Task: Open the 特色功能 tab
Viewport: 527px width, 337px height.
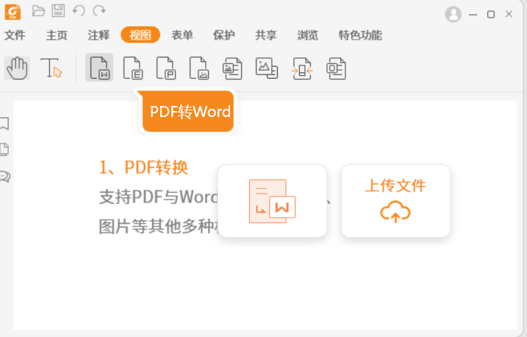Action: click(360, 35)
